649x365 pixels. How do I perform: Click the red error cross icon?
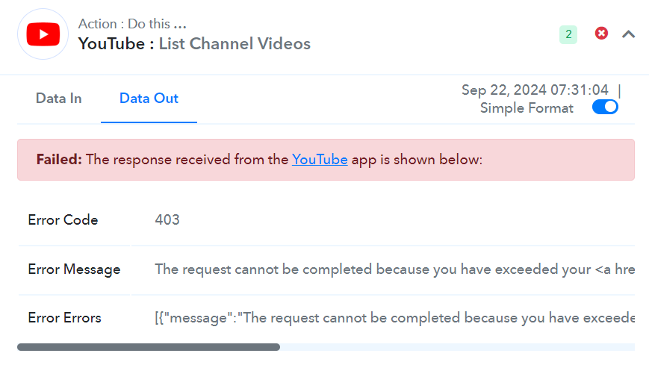pyautogui.click(x=601, y=33)
